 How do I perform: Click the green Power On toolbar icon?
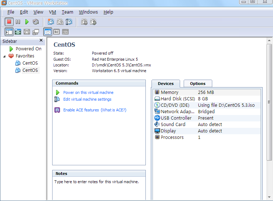[27, 22]
